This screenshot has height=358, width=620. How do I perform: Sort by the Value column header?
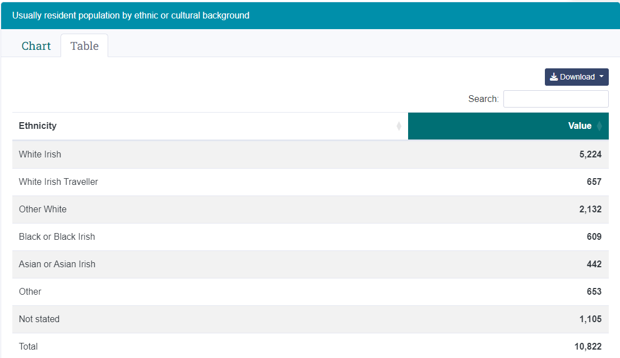(508, 125)
